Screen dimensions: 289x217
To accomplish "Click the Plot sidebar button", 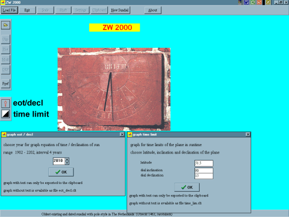I will pos(6,49).
